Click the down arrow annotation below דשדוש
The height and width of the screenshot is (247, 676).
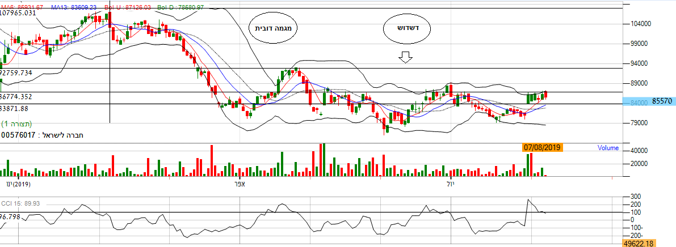[x=405, y=57]
